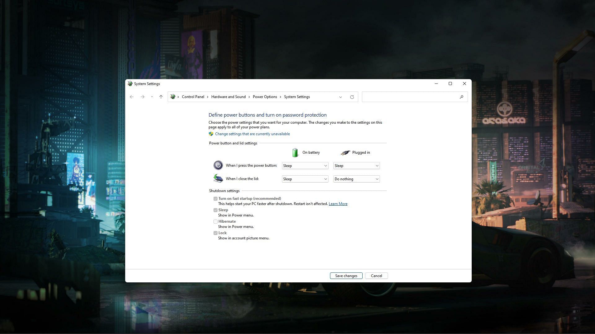Image resolution: width=595 pixels, height=334 pixels.
Task: Enable the Hibernate checkbox
Action: [x=215, y=221]
